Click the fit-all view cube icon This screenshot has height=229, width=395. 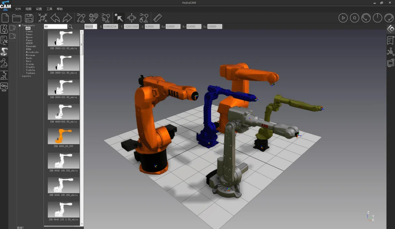[x=42, y=18]
